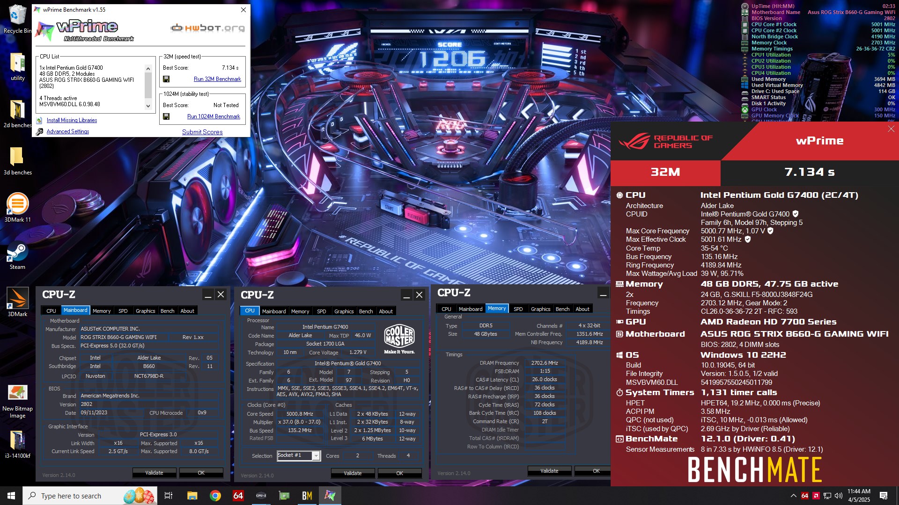The image size is (899, 505).
Task: Open Google Chrome from the taskbar
Action: [x=215, y=496]
